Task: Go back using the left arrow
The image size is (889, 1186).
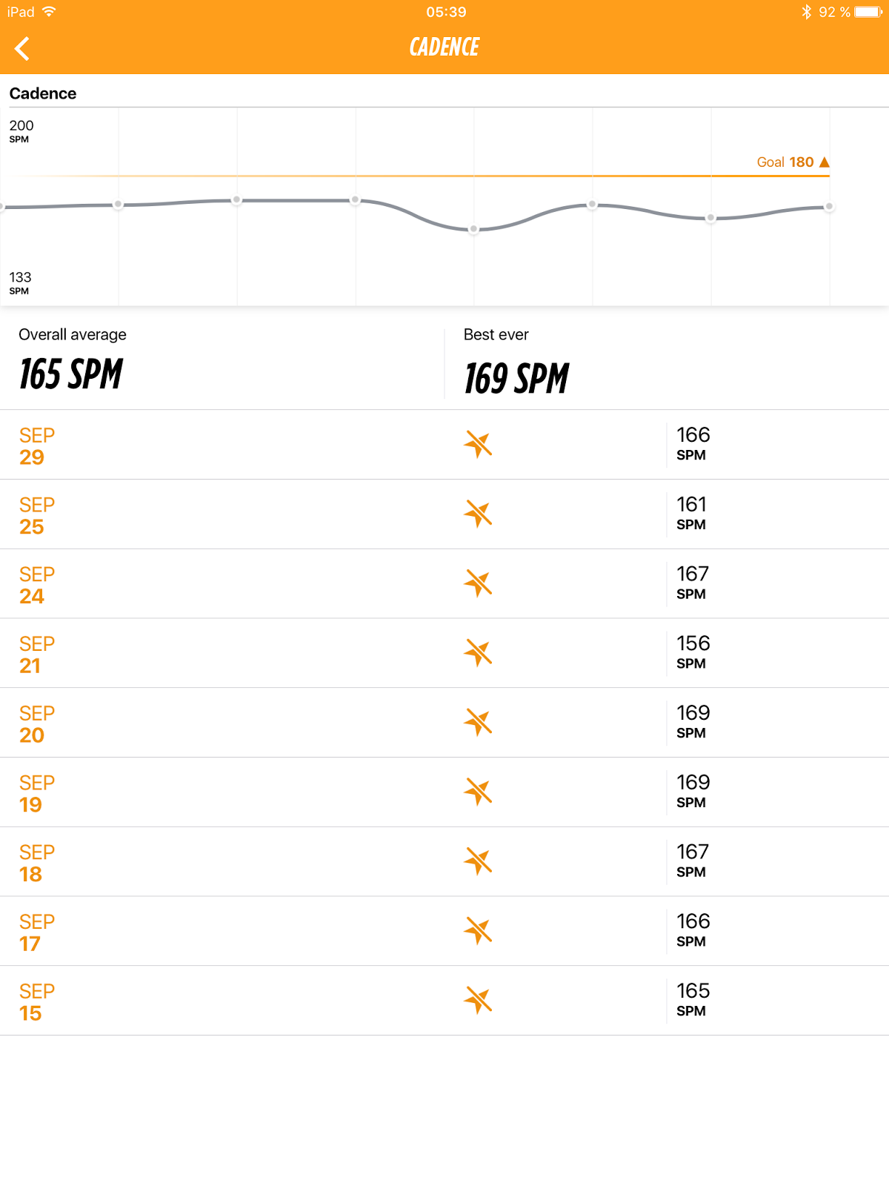Action: 22,49
